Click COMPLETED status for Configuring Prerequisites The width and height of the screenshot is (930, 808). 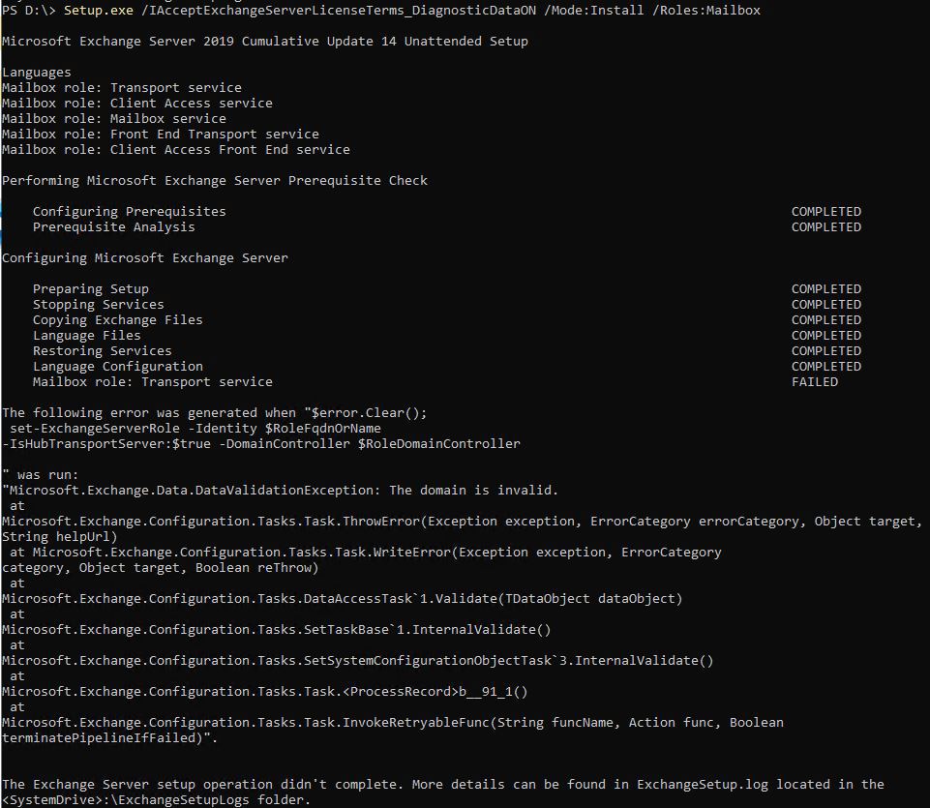coord(826,212)
